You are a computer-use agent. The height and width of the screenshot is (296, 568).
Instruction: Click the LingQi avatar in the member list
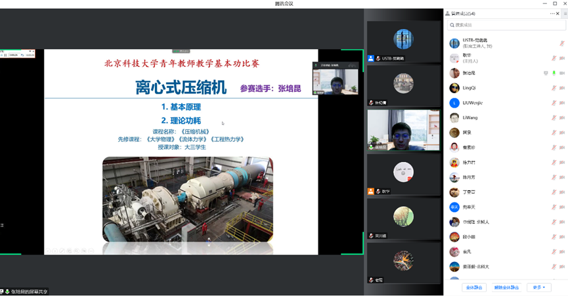point(454,88)
